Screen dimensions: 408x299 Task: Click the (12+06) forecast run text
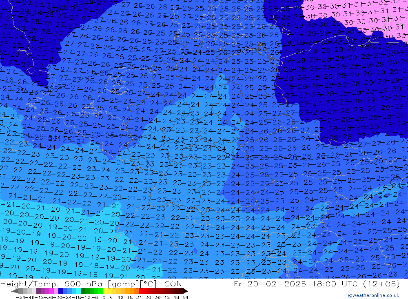click(380, 283)
